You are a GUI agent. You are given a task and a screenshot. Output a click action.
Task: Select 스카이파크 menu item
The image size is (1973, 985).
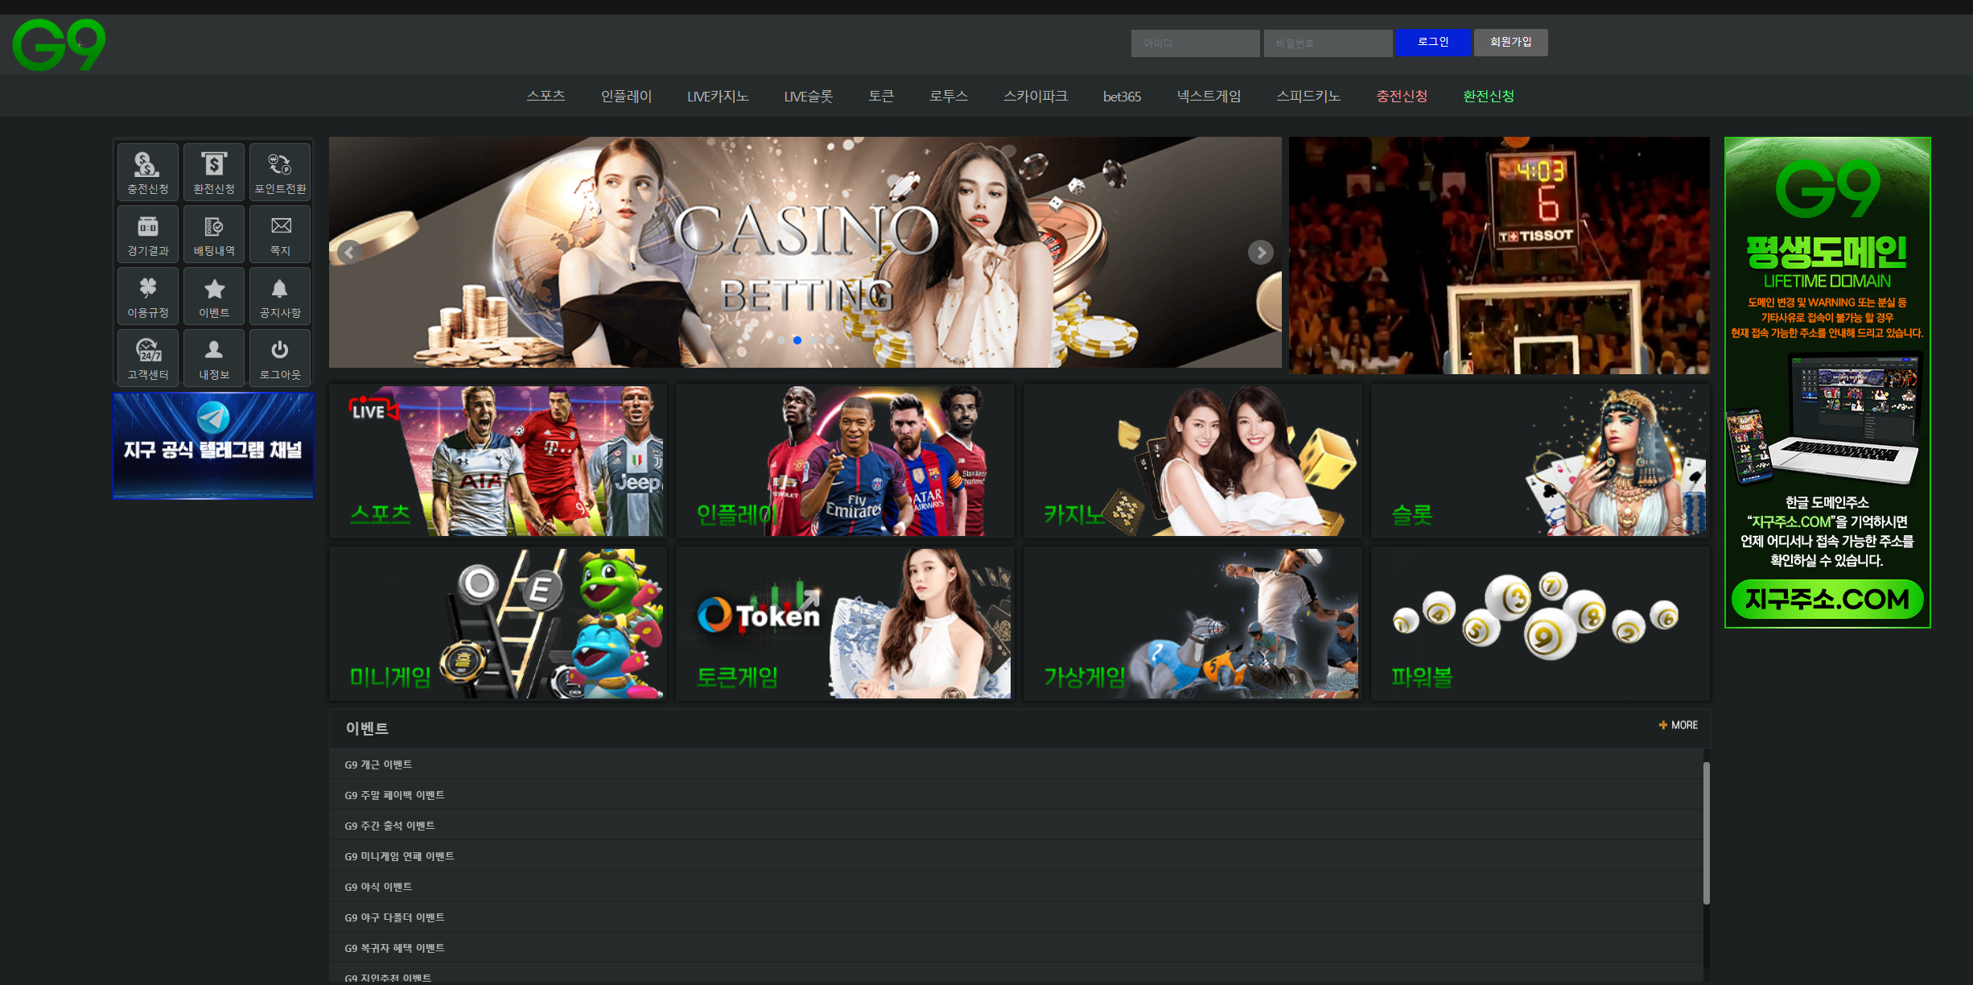click(1035, 97)
